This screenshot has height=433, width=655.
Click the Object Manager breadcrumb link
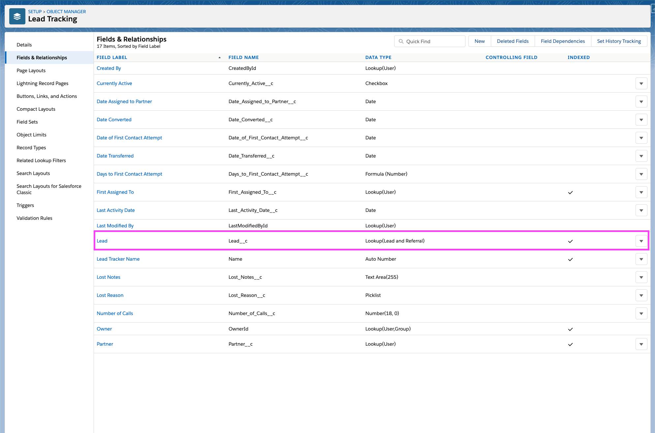click(66, 12)
